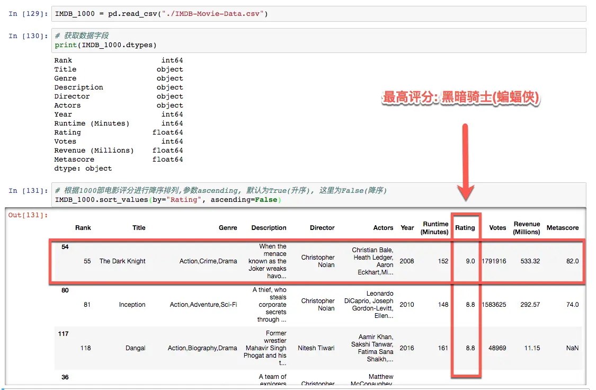The height and width of the screenshot is (390, 596).
Task: Click the Runtime (Minutes) column header
Action: coord(435,228)
